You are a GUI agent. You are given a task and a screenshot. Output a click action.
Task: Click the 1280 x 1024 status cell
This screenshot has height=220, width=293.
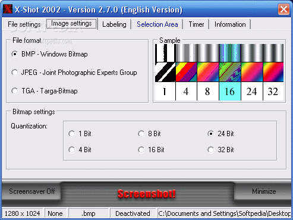coord(22,213)
